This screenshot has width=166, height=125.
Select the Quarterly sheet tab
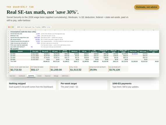point(31,76)
